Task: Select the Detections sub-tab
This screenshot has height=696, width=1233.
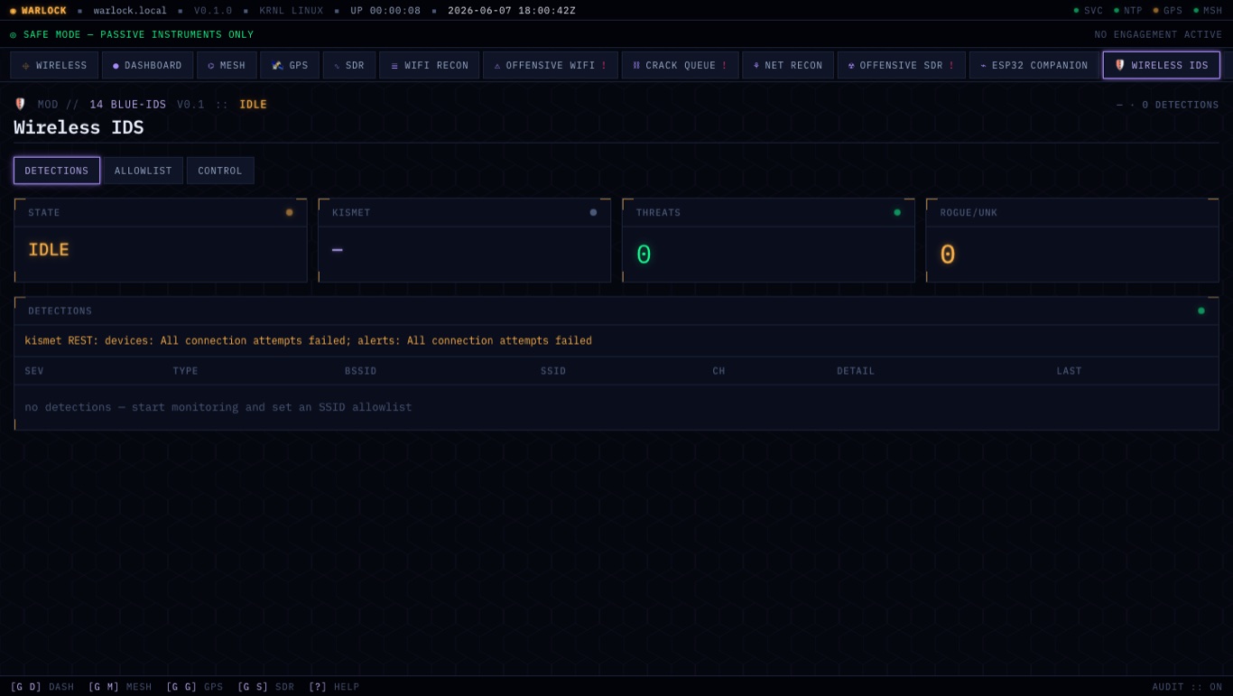Action: pos(57,171)
